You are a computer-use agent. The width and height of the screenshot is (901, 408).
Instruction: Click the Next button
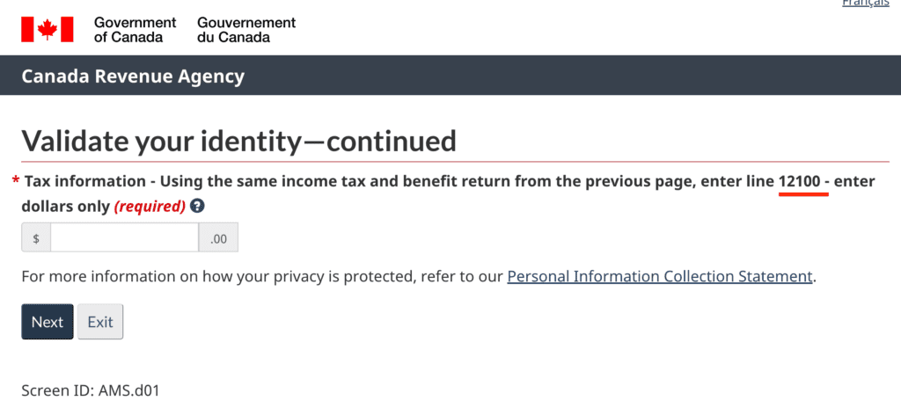coord(48,322)
